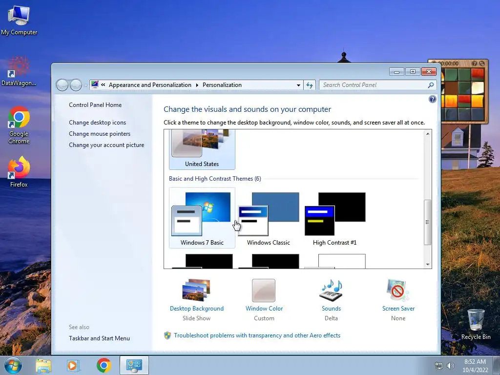Open the Recycle Bin on the desktop
Screen dimensions: 500x375
point(476,325)
